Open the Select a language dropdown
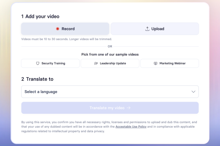220x146 pixels. 110,92
